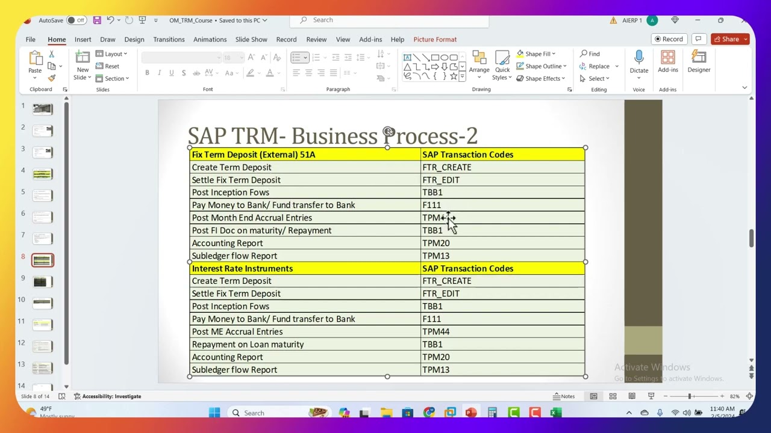Click the font color swatch
The width and height of the screenshot is (771, 433).
pyautogui.click(x=270, y=73)
